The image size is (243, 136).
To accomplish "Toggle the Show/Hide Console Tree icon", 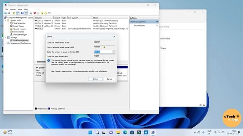I will (x=18, y=13).
